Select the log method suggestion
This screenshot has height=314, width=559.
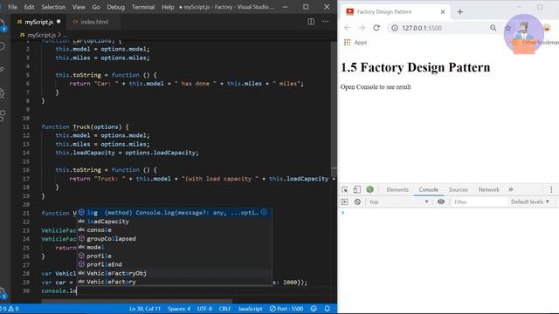(175, 213)
